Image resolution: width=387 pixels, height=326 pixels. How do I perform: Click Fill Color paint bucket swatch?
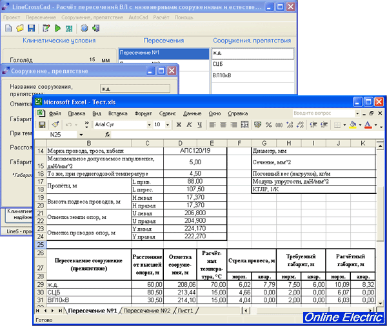[353, 125]
